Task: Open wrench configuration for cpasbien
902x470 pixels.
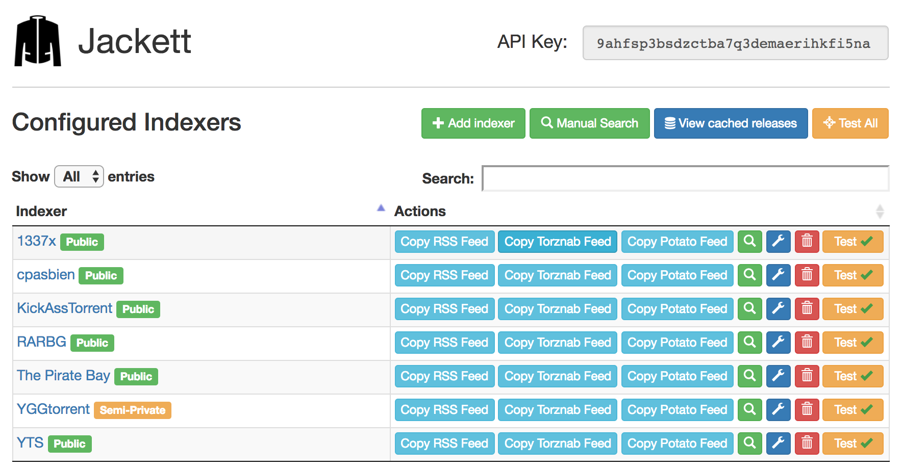Action: (778, 275)
